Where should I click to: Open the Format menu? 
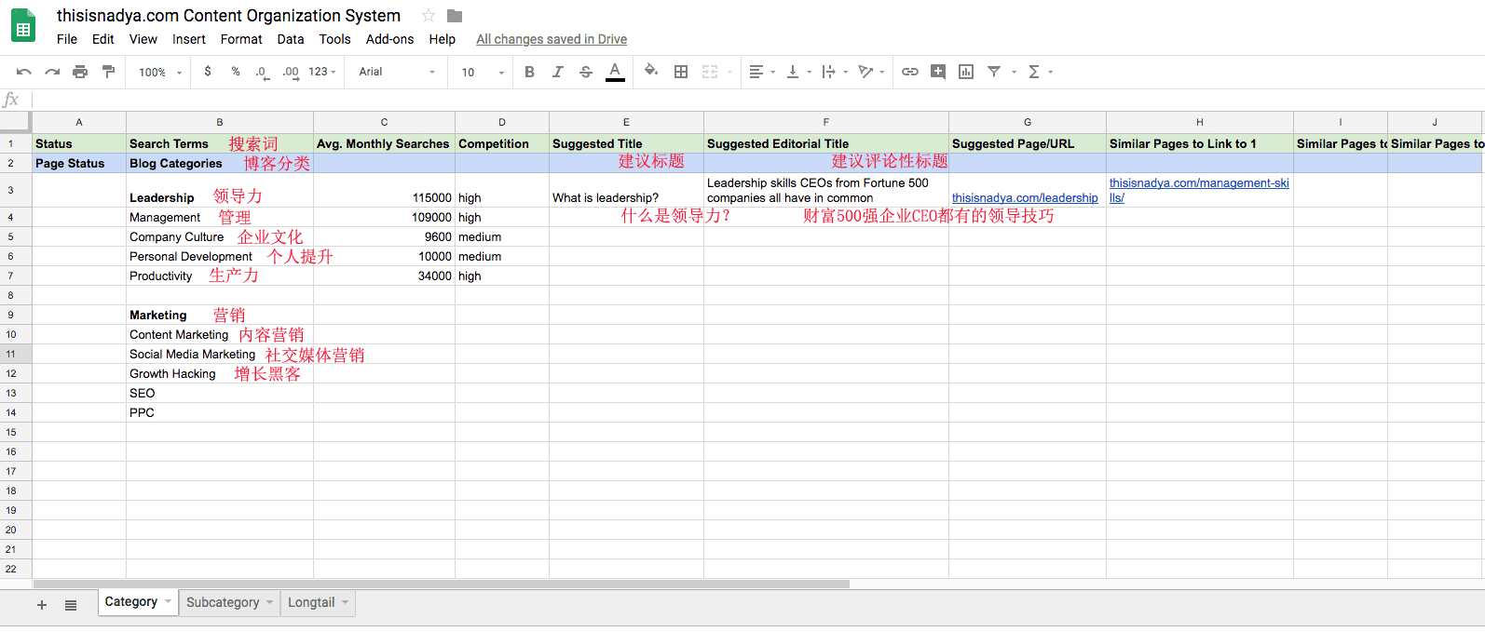click(x=241, y=39)
